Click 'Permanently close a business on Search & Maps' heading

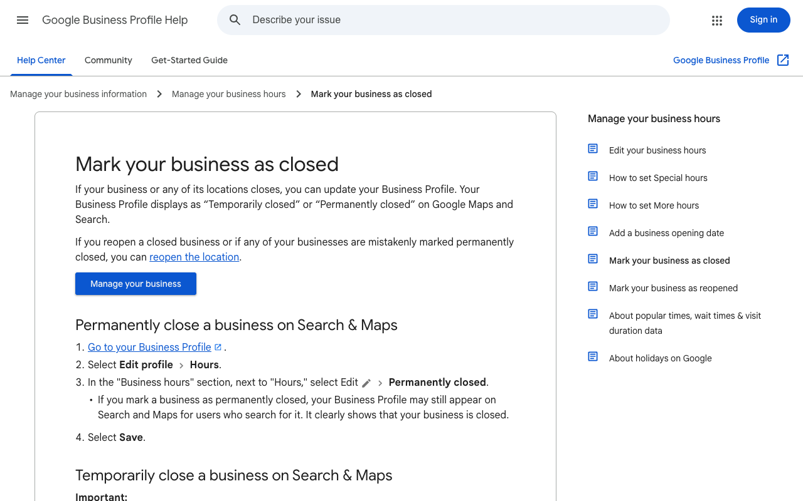237,325
